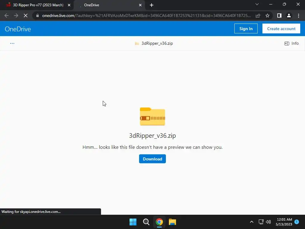Click the site lock security icon
This screenshot has width=305, height=229.
coord(38,16)
